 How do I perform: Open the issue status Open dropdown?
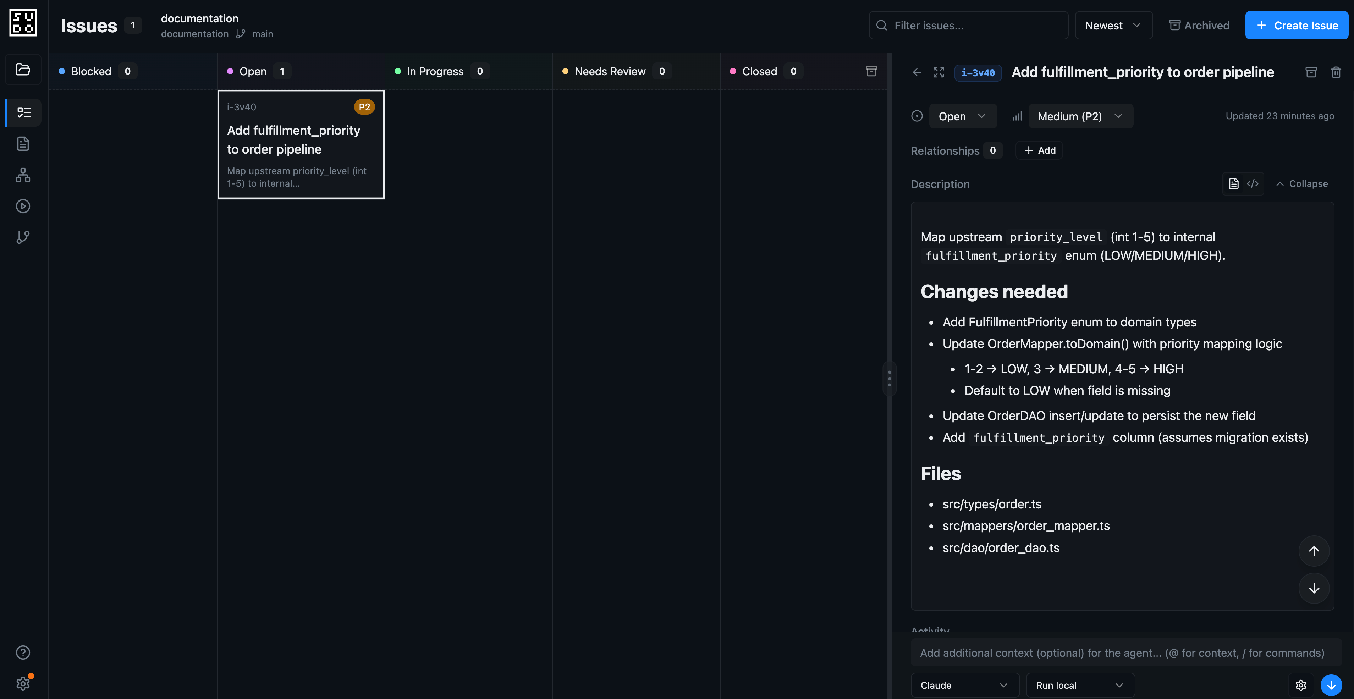click(x=963, y=116)
